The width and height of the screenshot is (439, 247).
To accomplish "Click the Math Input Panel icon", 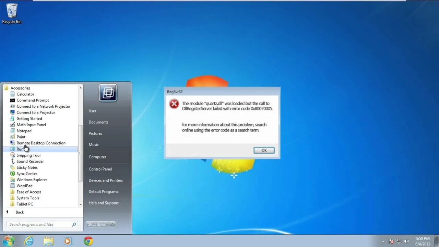I will click(x=13, y=125).
